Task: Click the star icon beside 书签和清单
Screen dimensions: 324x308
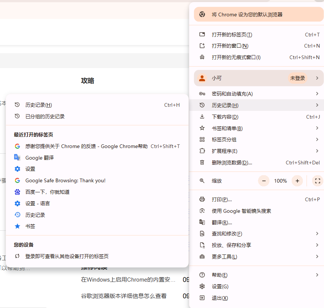Action: (202, 128)
